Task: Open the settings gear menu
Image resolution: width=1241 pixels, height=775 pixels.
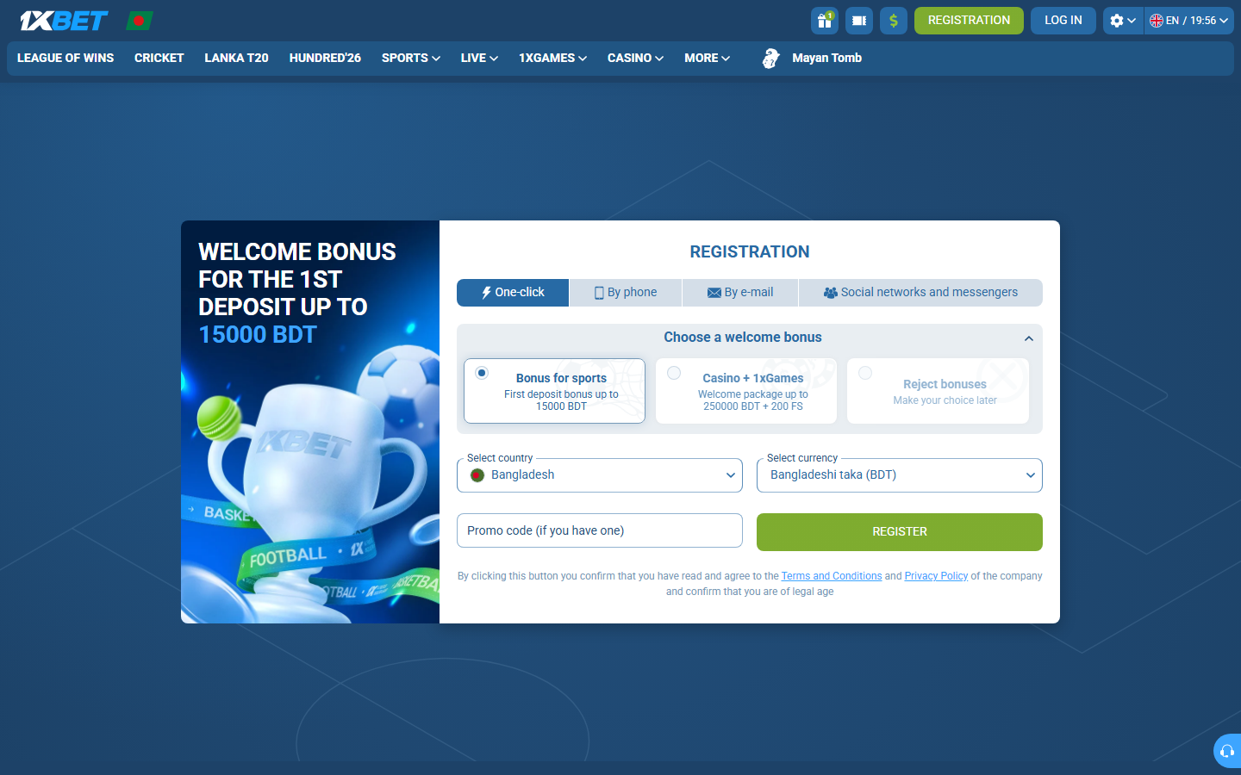Action: (x=1123, y=21)
